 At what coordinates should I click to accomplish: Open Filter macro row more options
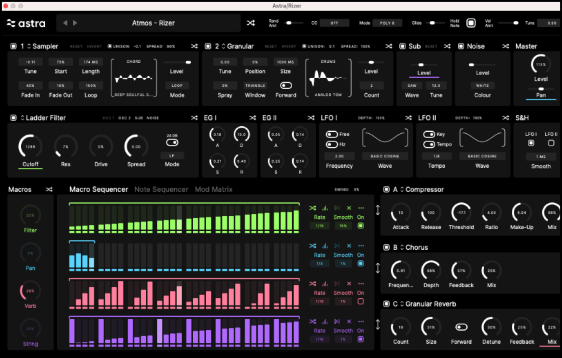pos(361,208)
